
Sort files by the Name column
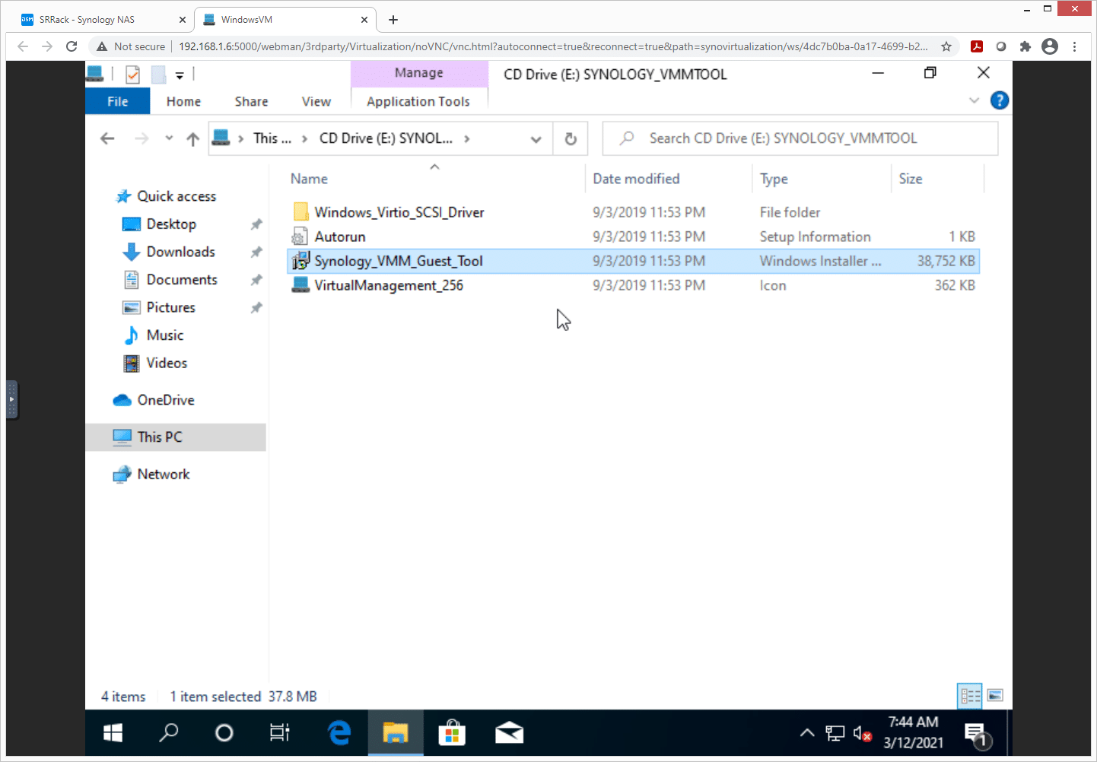[x=309, y=179]
